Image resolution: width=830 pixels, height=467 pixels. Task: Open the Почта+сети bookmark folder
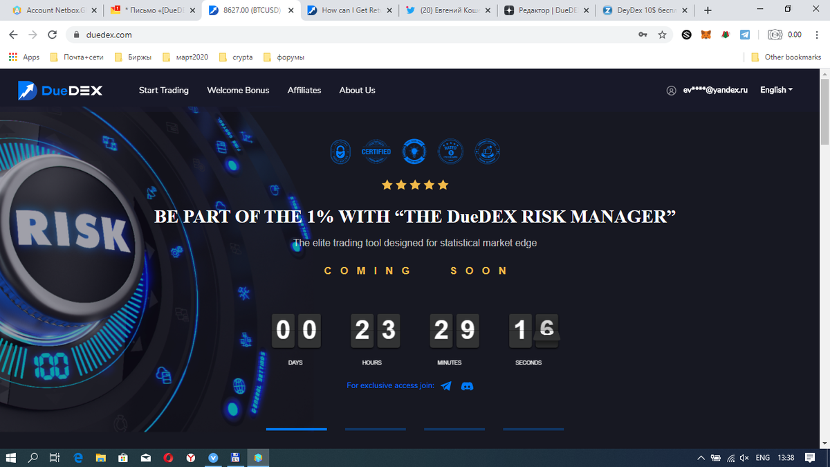[77, 57]
